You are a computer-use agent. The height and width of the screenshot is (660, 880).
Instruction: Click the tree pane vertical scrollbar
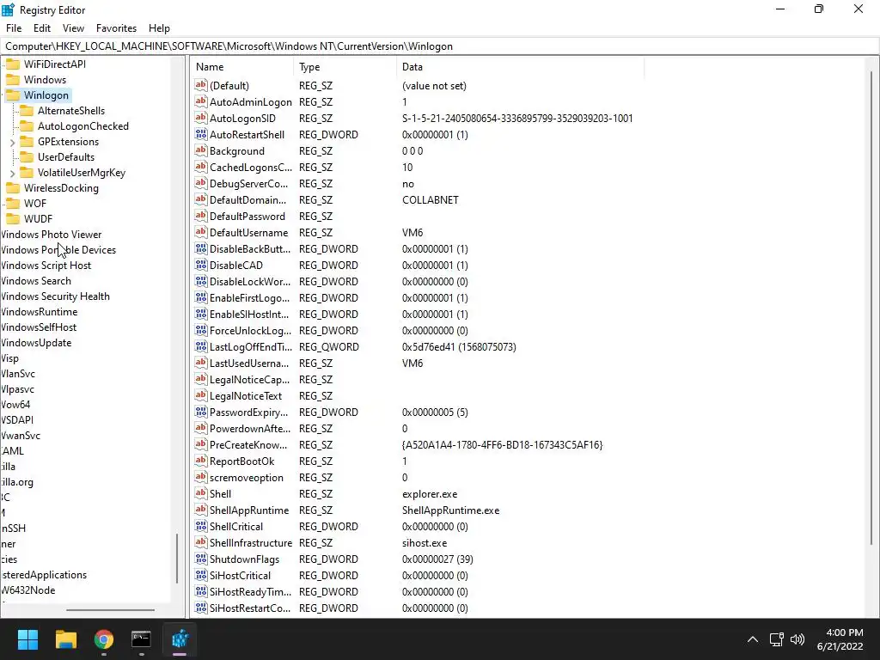coord(177,558)
